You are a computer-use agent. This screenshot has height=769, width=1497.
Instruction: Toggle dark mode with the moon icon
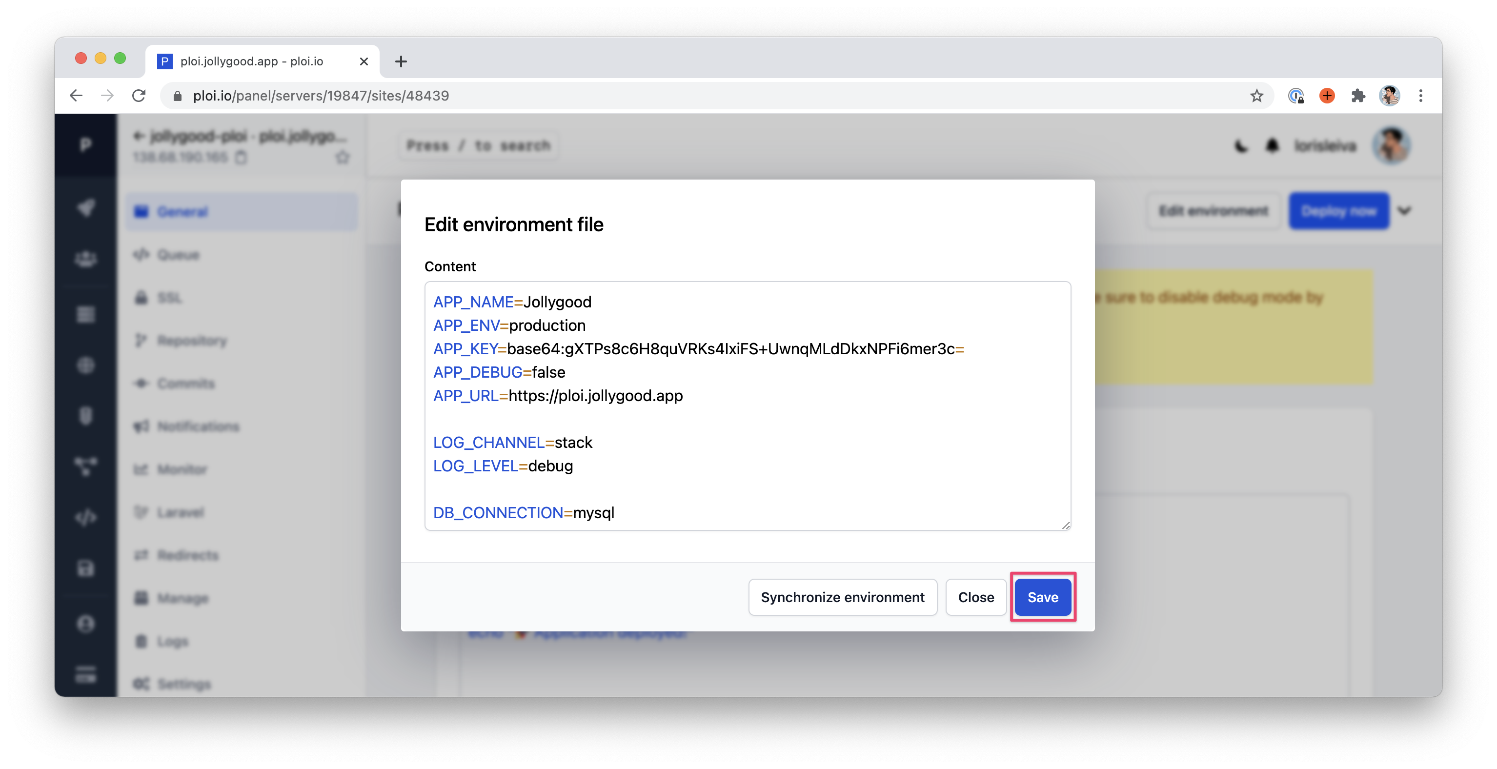[1241, 145]
